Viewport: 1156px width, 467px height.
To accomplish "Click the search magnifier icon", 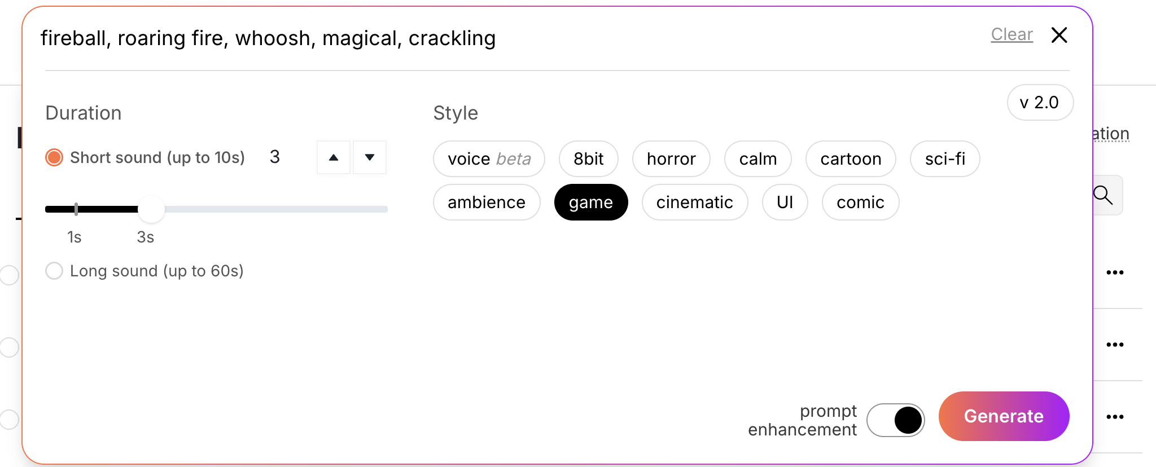I will pyautogui.click(x=1103, y=195).
